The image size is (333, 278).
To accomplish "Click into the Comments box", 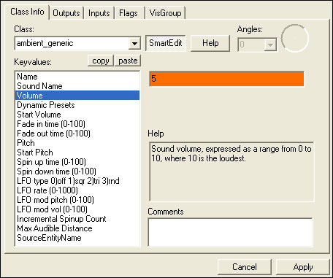I will pos(230,232).
